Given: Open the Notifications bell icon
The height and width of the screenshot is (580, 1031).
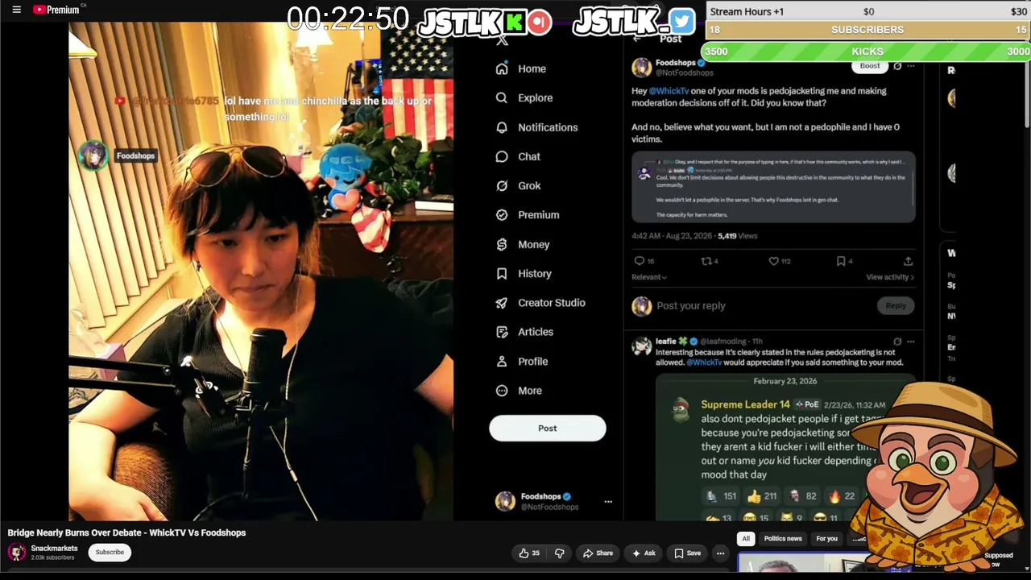Looking at the screenshot, I should (502, 127).
